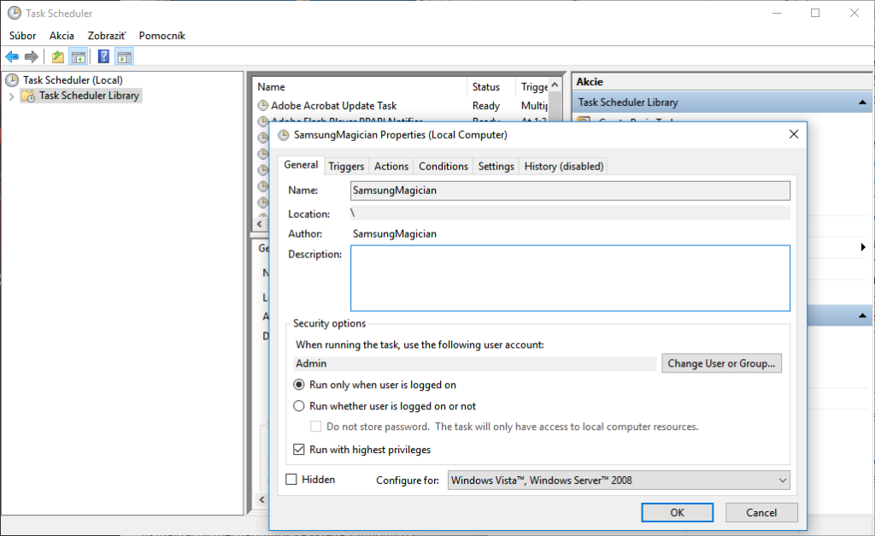Open the Configure for dropdown
Viewport: 875px width, 536px height.
619,480
